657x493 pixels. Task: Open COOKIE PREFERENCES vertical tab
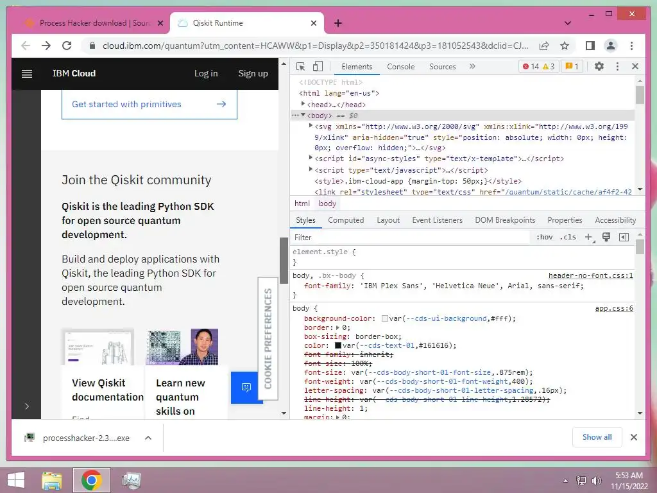pyautogui.click(x=268, y=339)
